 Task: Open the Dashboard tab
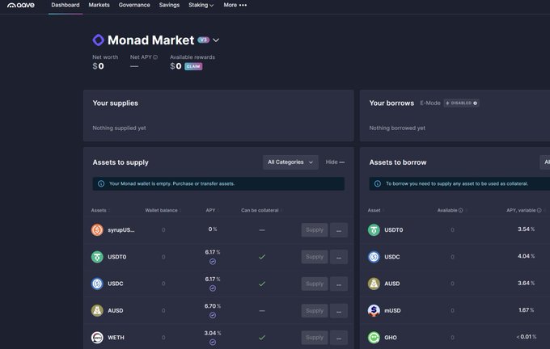tap(66, 5)
